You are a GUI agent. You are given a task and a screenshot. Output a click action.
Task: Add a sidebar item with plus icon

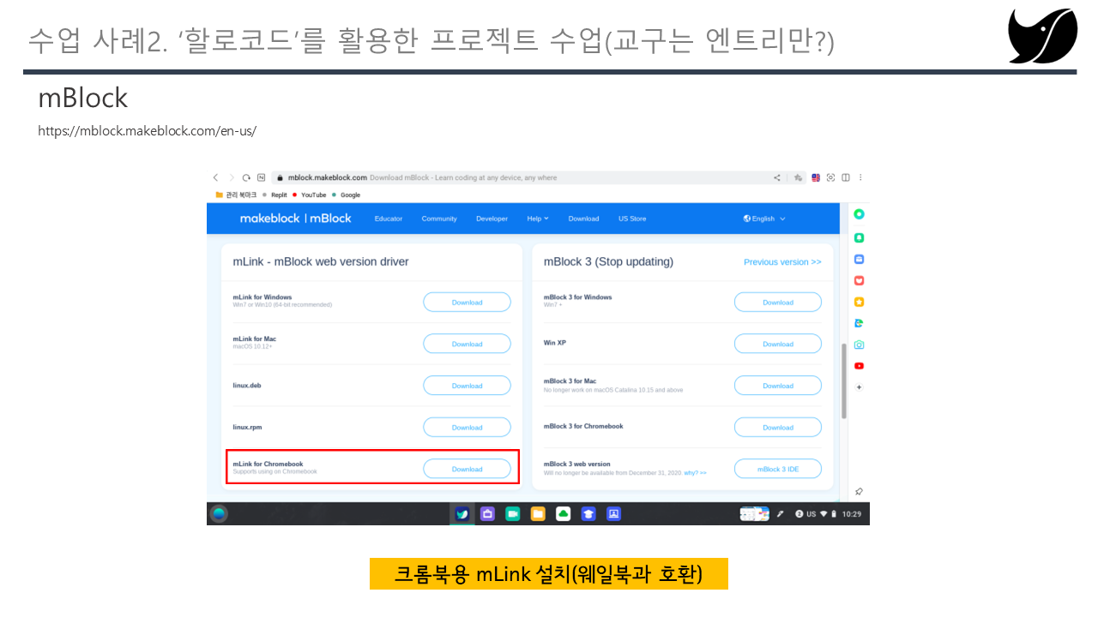pyautogui.click(x=859, y=387)
